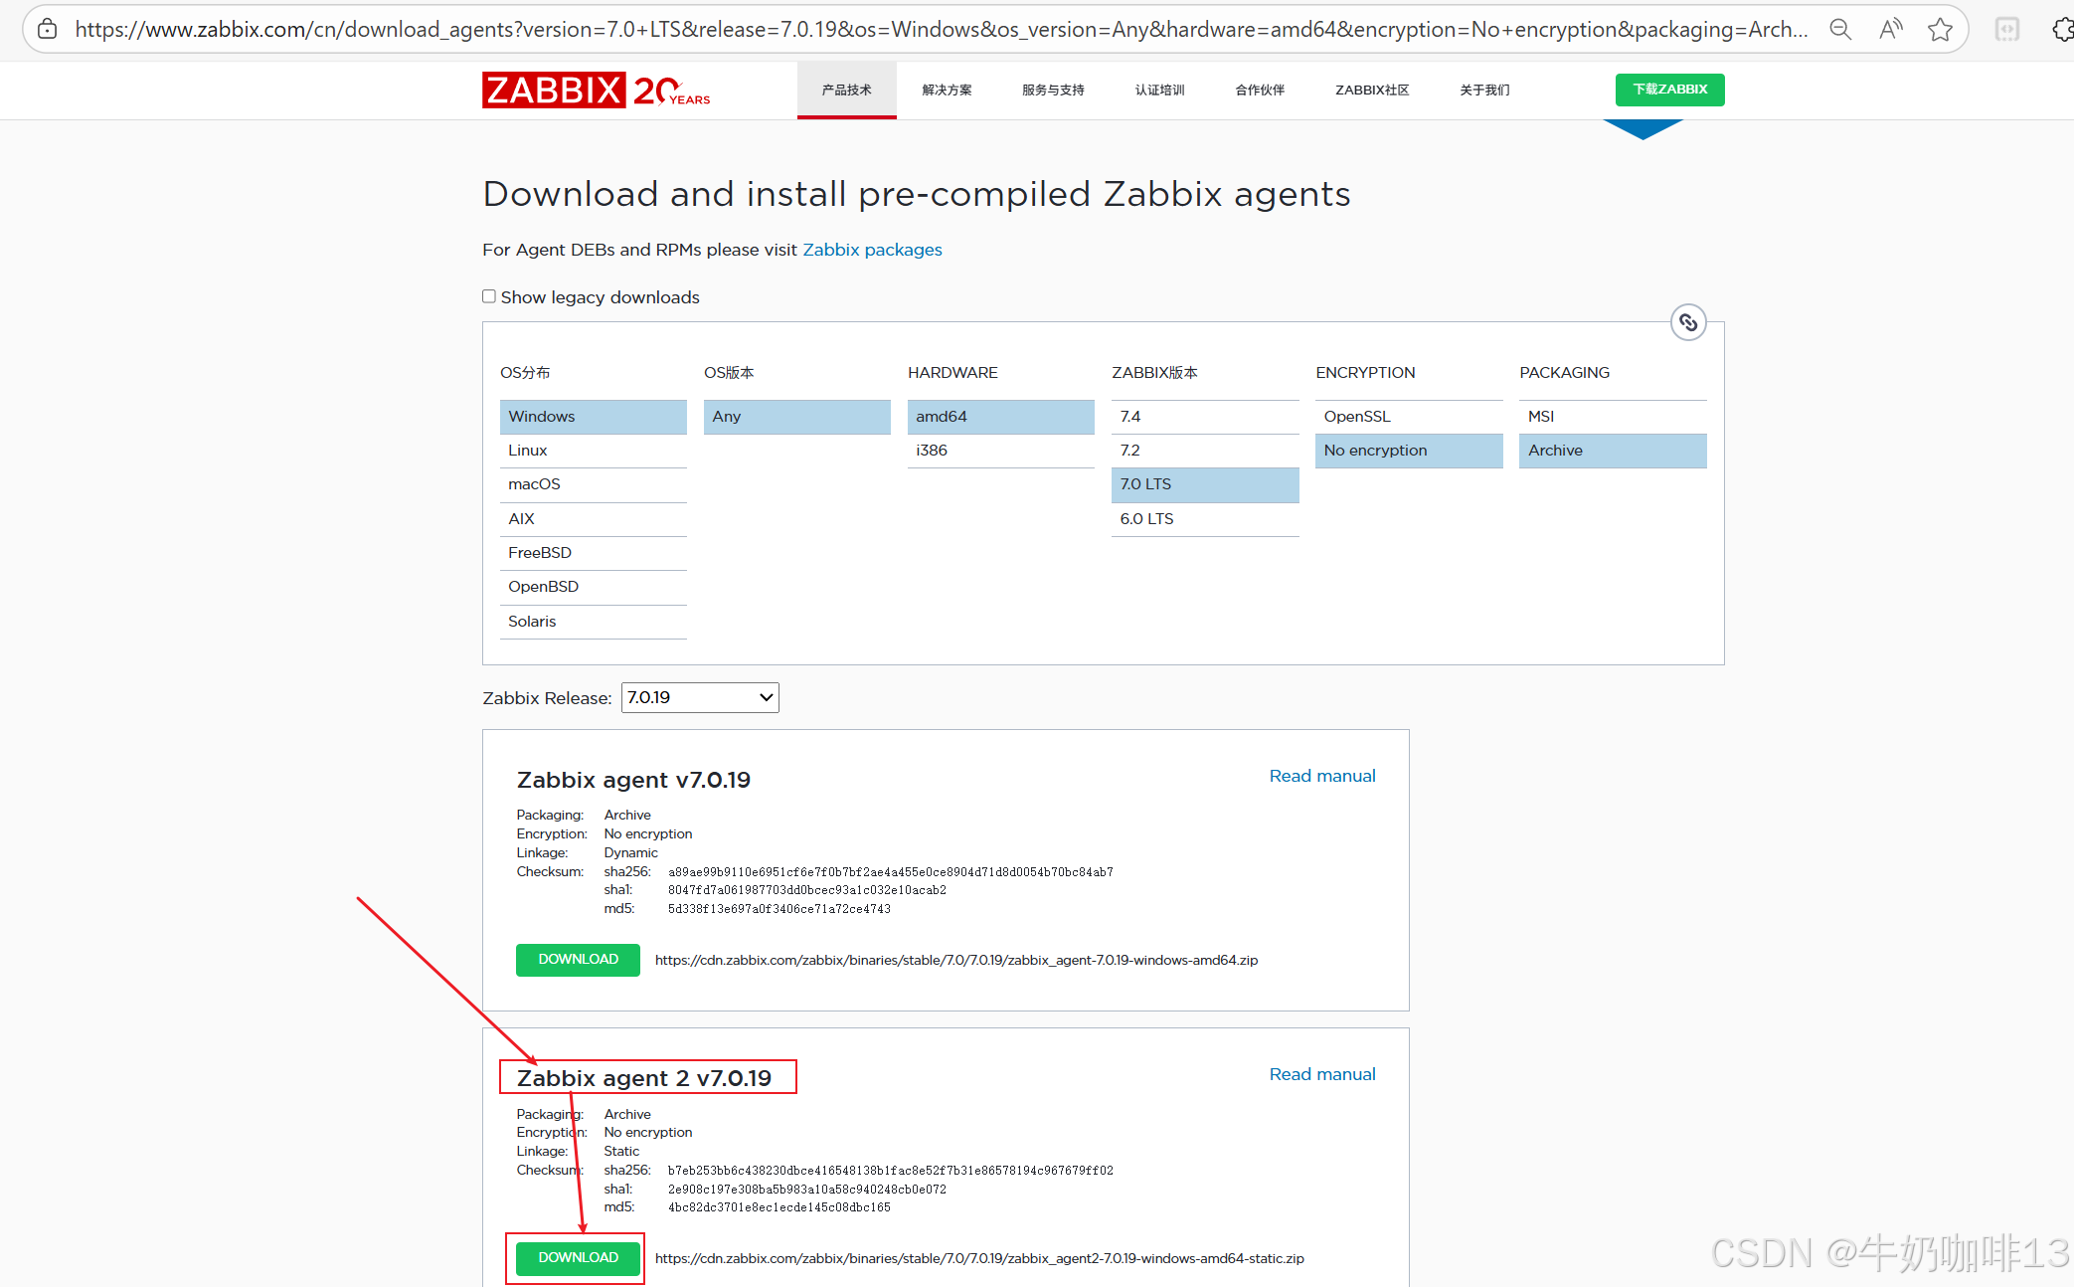Viewport: 2074px width, 1287px height.
Task: Click the read aloud icon
Action: pyautogui.click(x=1890, y=30)
